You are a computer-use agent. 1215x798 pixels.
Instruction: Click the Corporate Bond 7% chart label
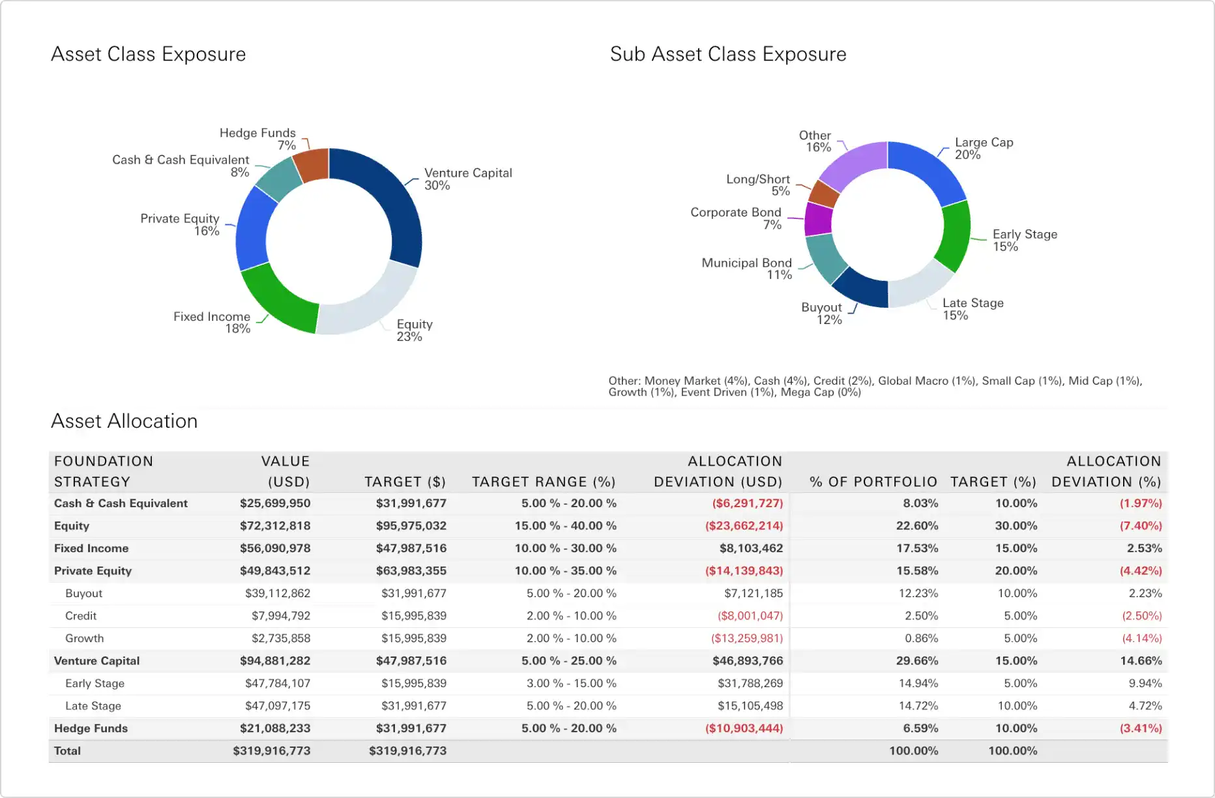click(736, 218)
